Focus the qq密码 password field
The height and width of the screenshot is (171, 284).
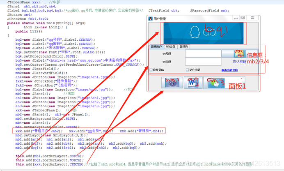203,62
